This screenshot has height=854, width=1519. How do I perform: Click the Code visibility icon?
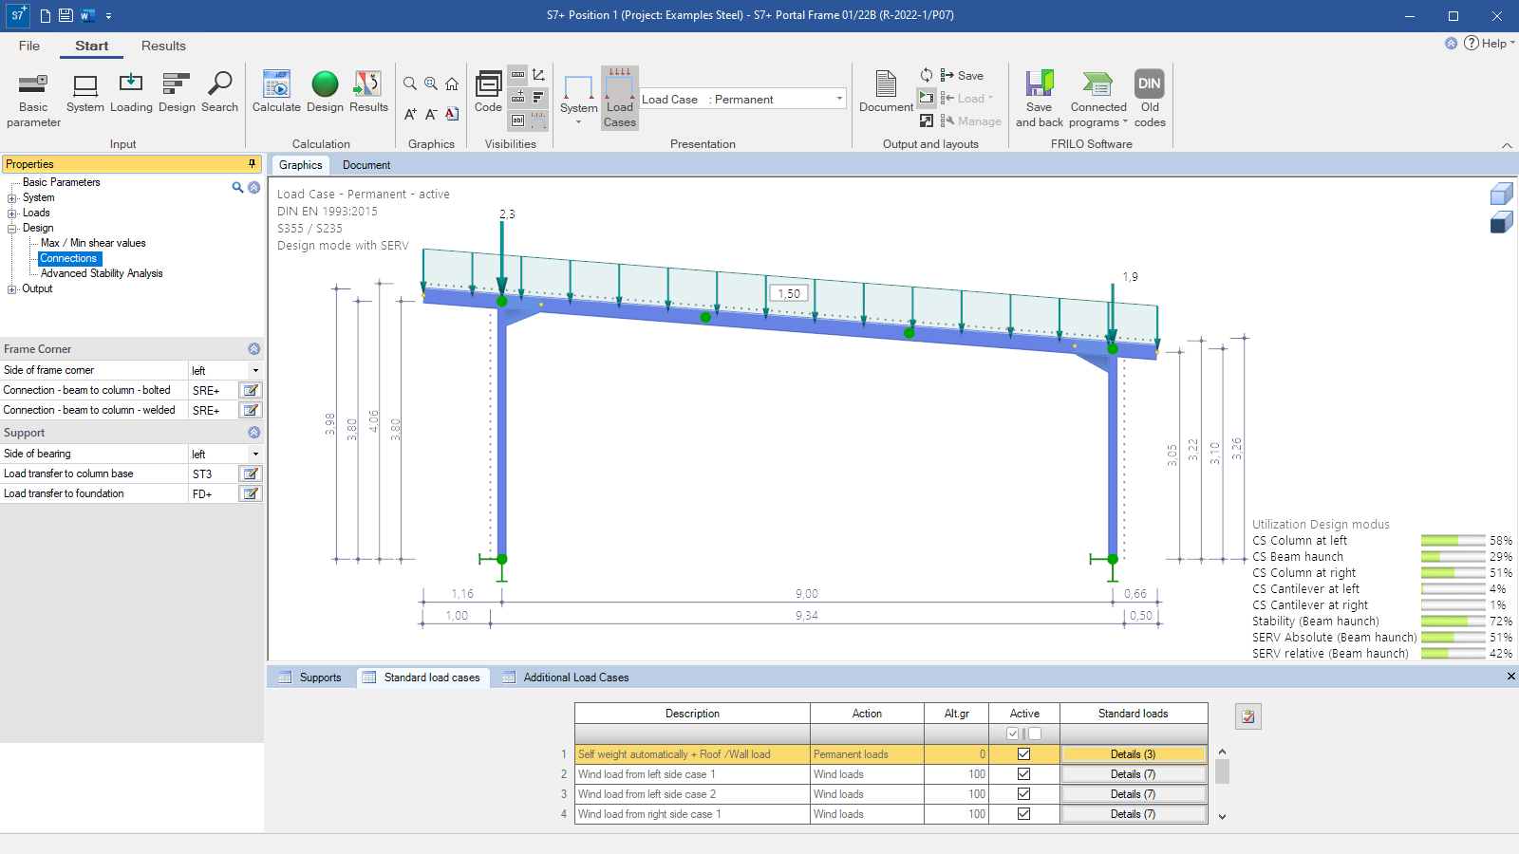click(x=488, y=92)
